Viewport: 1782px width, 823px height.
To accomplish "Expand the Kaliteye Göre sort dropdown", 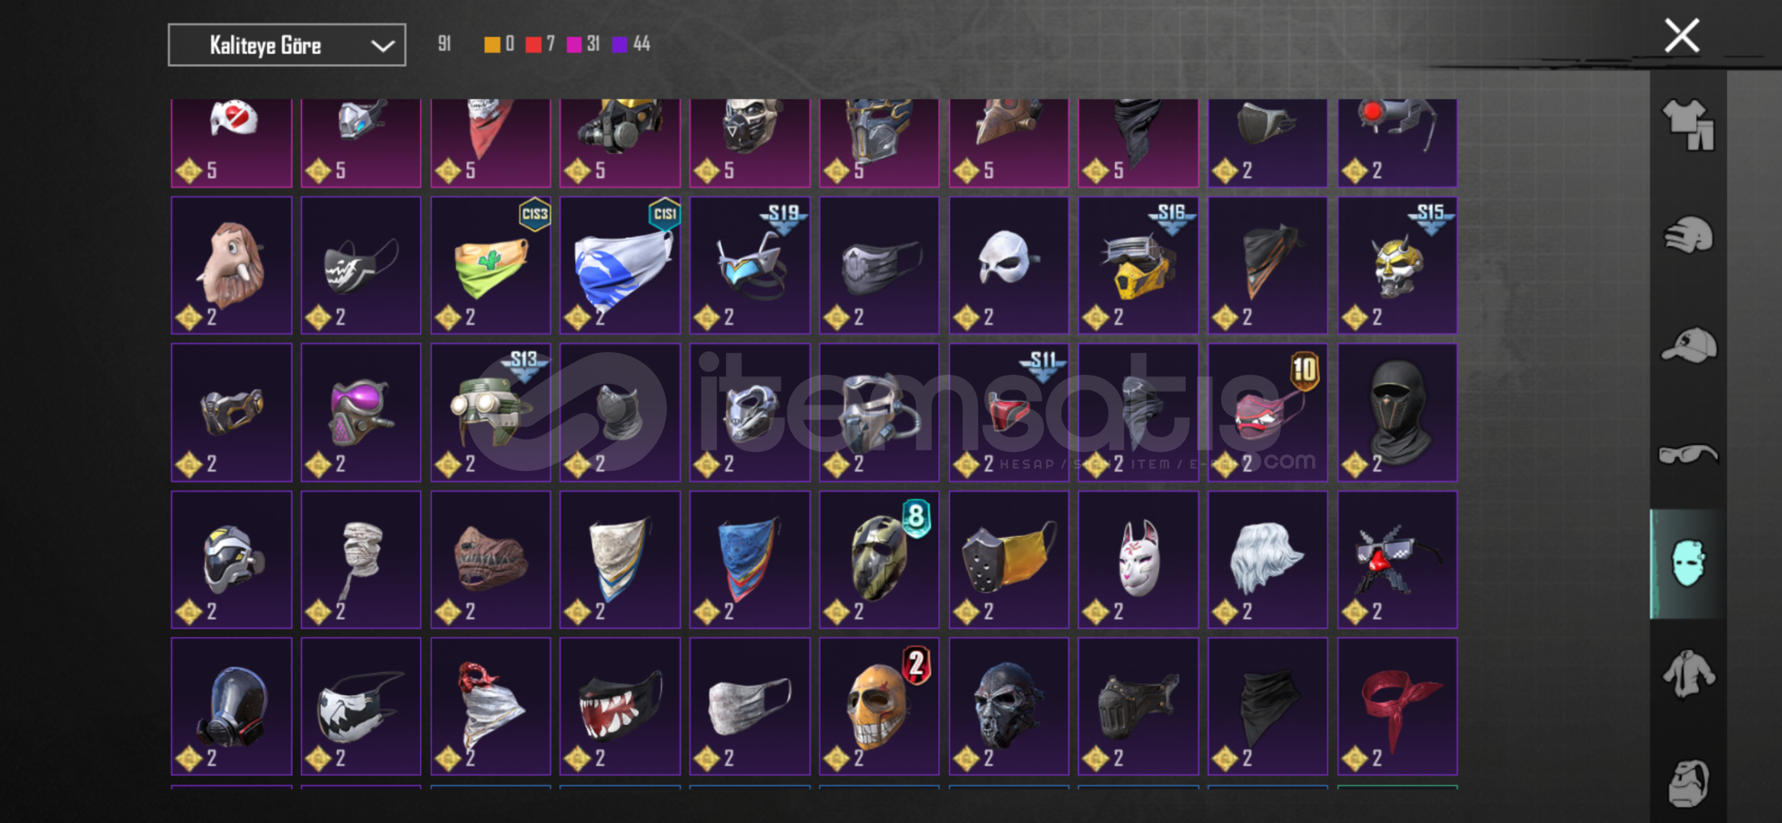I will pos(287,45).
